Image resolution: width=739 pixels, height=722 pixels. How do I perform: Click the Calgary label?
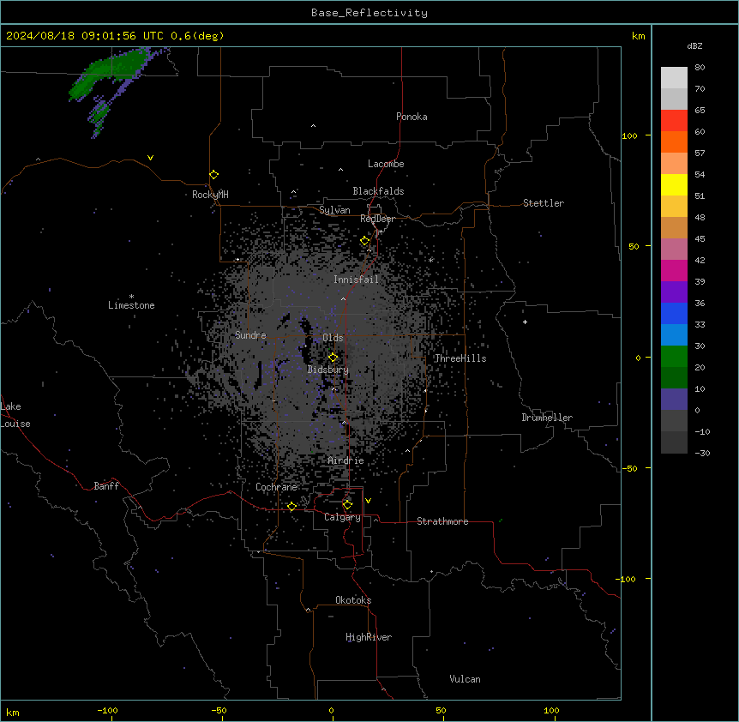tap(342, 517)
